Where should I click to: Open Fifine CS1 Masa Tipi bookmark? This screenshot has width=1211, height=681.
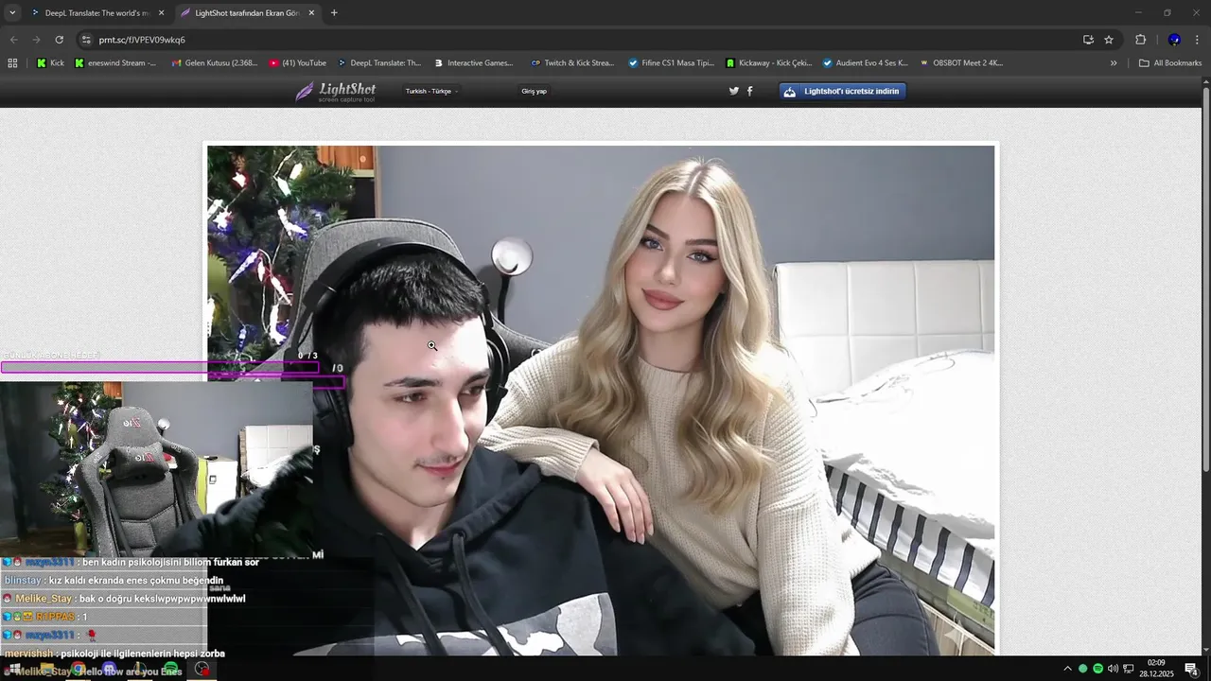671,63
